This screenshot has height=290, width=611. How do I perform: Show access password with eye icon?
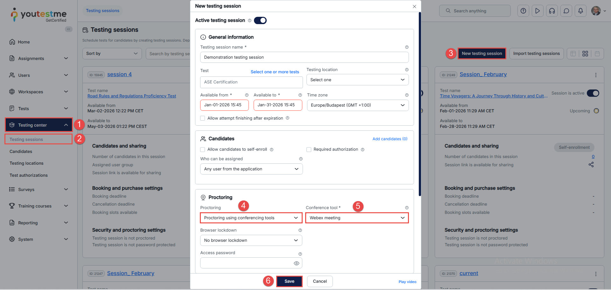coord(296,263)
